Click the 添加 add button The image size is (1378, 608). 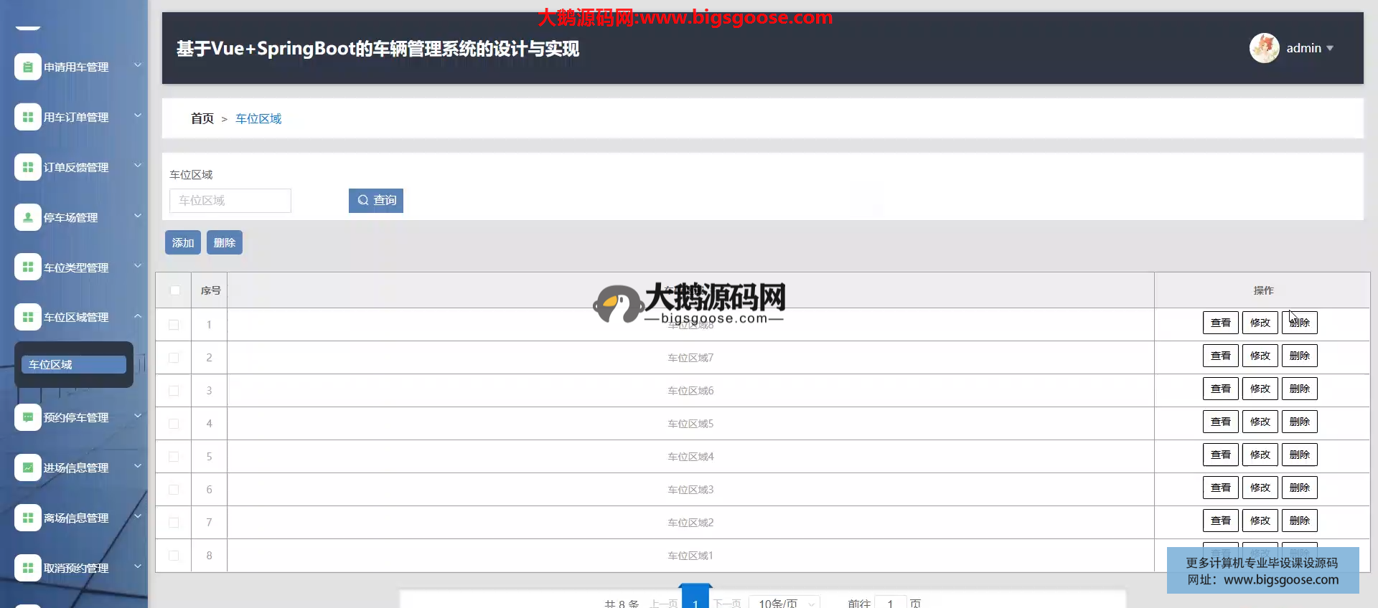click(183, 243)
